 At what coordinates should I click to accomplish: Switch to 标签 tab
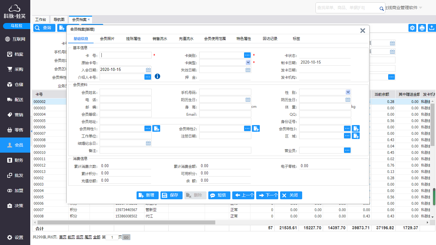(296, 39)
